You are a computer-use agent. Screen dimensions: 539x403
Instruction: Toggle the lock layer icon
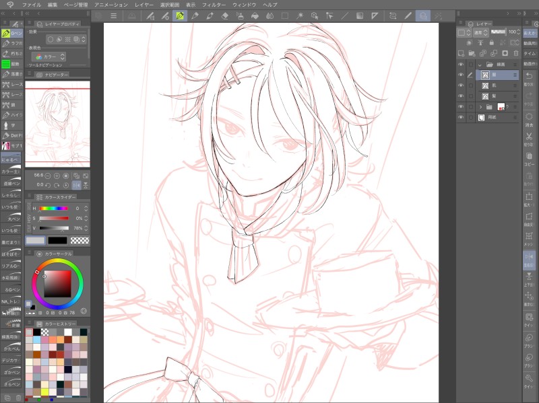[x=492, y=42]
